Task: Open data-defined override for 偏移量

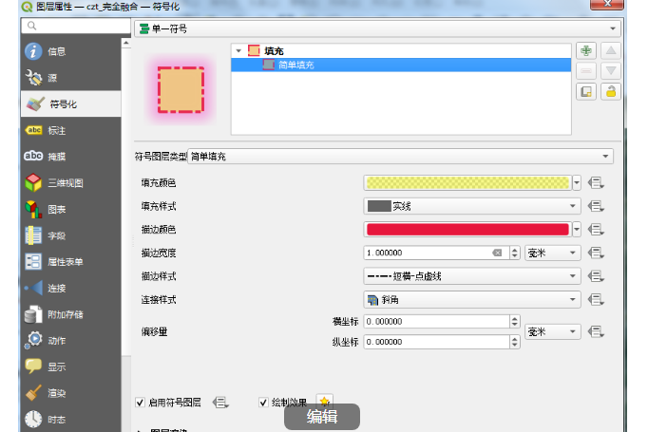Action: 596,331
